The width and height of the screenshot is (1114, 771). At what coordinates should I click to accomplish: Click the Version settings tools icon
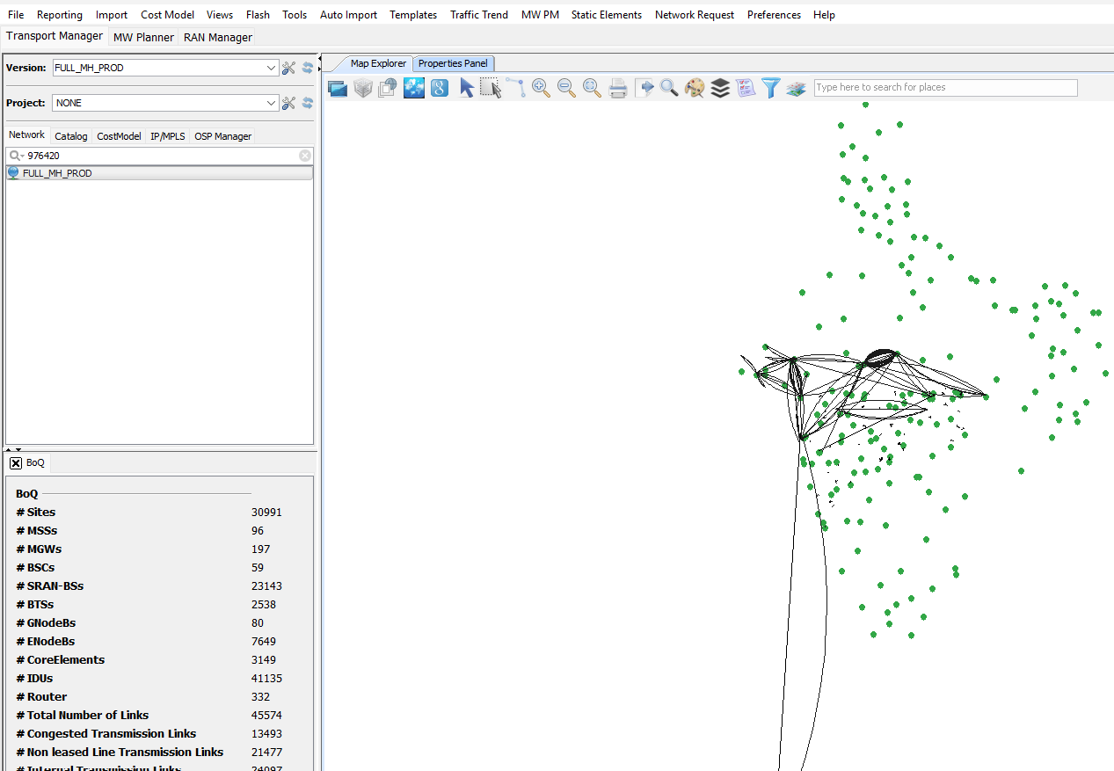click(288, 68)
